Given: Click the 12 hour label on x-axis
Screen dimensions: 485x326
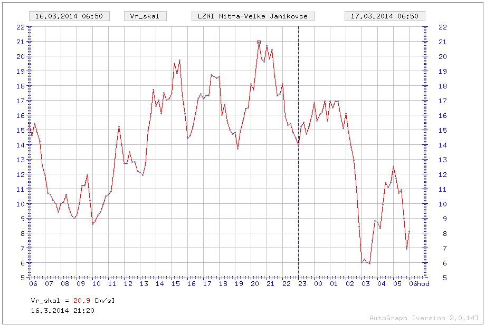Looking at the screenshot, I should click(128, 284).
